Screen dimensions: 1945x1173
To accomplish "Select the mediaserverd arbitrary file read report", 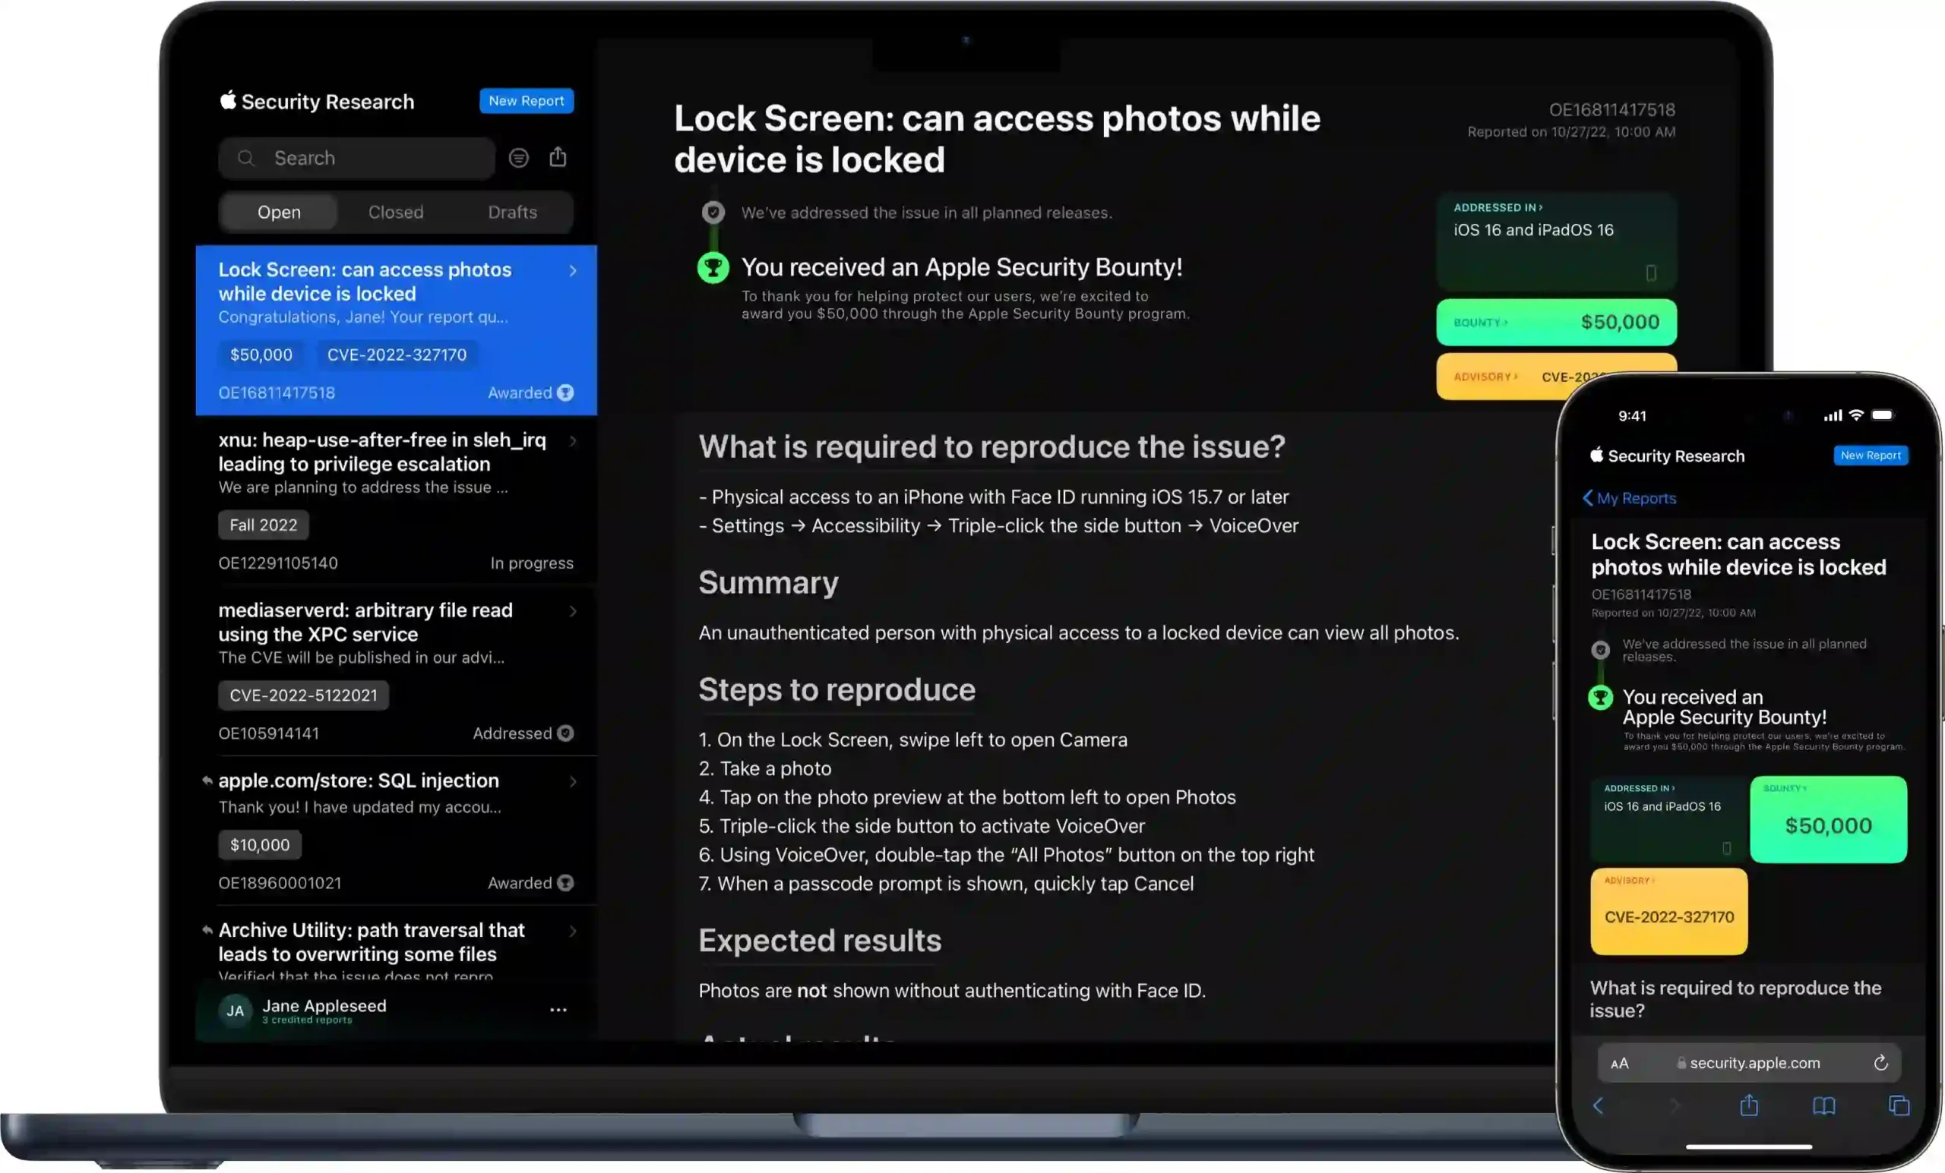I will (397, 670).
